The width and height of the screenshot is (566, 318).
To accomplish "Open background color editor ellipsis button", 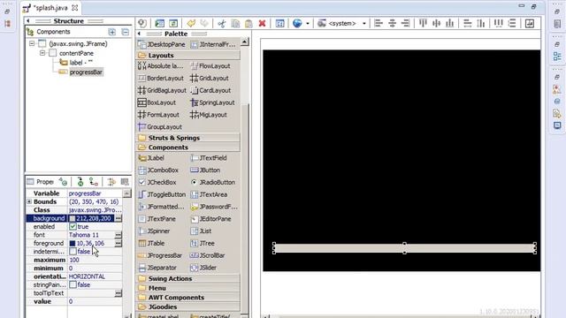I will [x=118, y=218].
